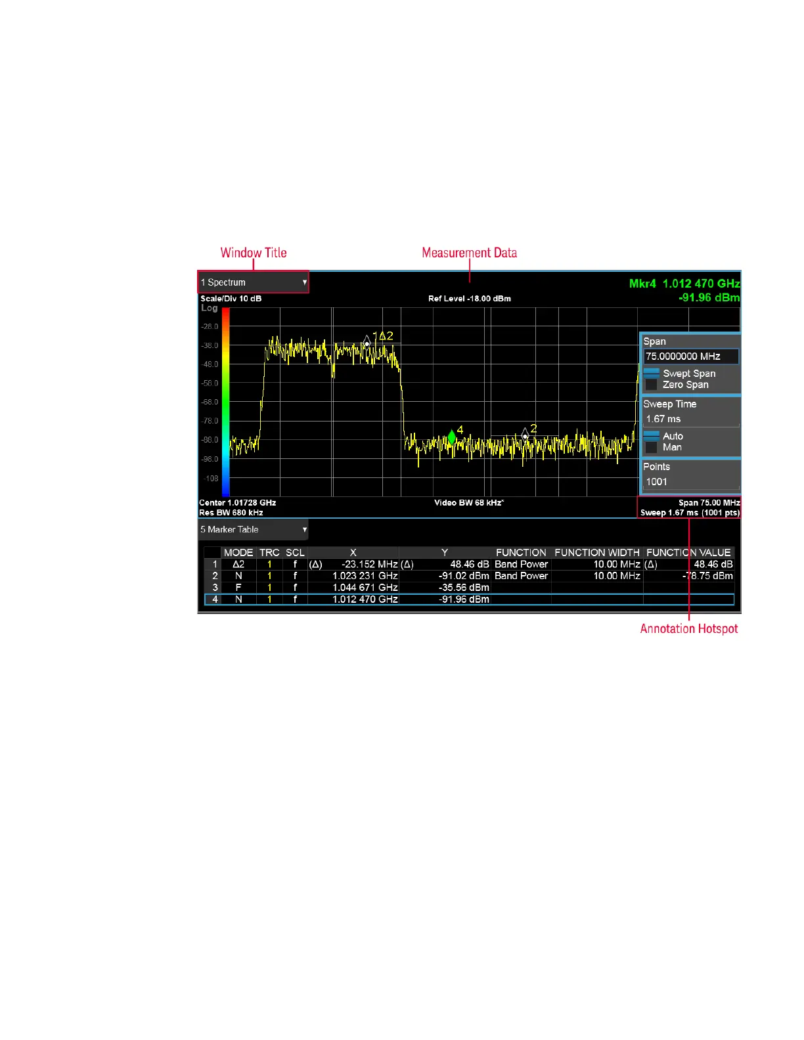Click the rainbow color scale bar

pyautogui.click(x=225, y=402)
